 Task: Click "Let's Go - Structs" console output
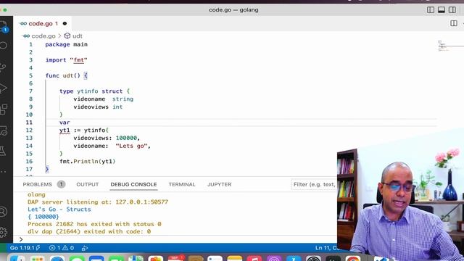coord(59,210)
